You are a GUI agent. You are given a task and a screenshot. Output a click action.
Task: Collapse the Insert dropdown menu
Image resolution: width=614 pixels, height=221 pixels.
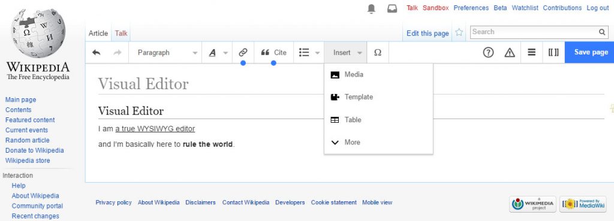click(346, 53)
